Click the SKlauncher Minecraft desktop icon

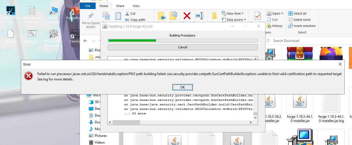[53, 38]
